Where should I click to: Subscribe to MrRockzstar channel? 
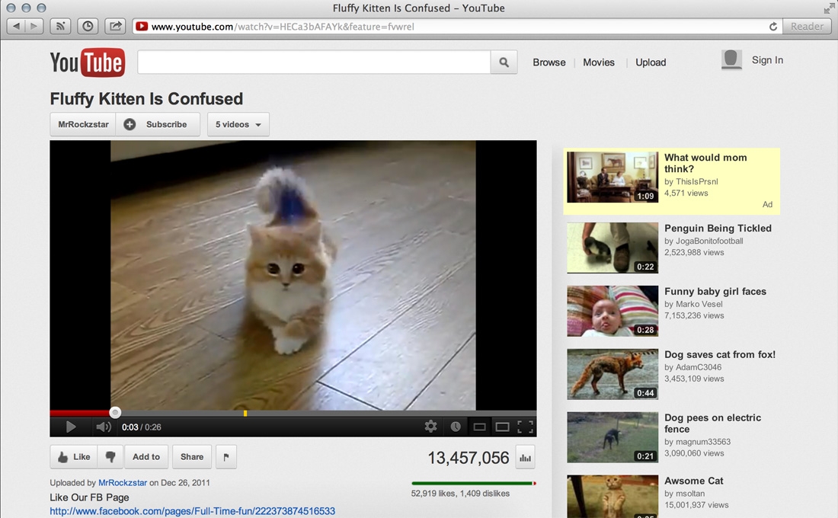158,124
